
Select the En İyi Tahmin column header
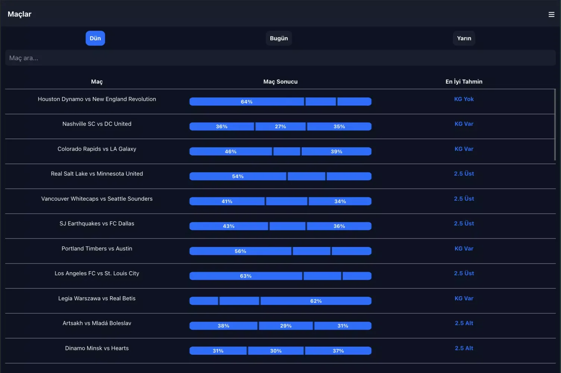point(464,81)
